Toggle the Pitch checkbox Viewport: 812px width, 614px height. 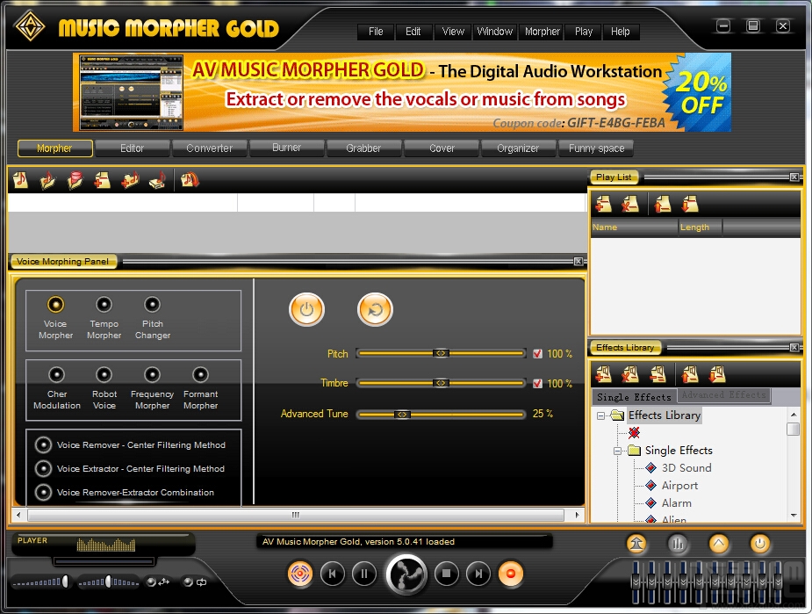coord(537,353)
